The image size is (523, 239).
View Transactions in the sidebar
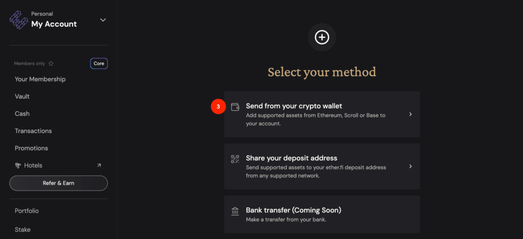[33, 131]
